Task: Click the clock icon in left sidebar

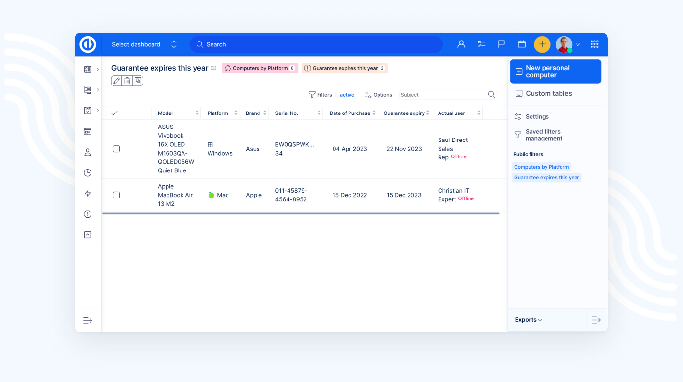Action: pos(88,173)
